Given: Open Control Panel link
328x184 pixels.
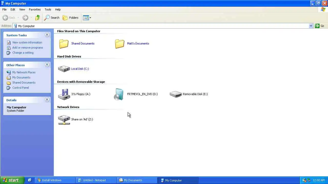Looking at the screenshot, I should tap(20, 88).
